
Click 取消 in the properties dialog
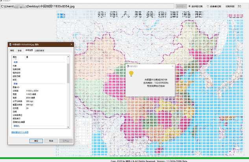point(50,140)
